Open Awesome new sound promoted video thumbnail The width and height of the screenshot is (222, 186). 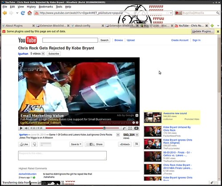point(153,117)
